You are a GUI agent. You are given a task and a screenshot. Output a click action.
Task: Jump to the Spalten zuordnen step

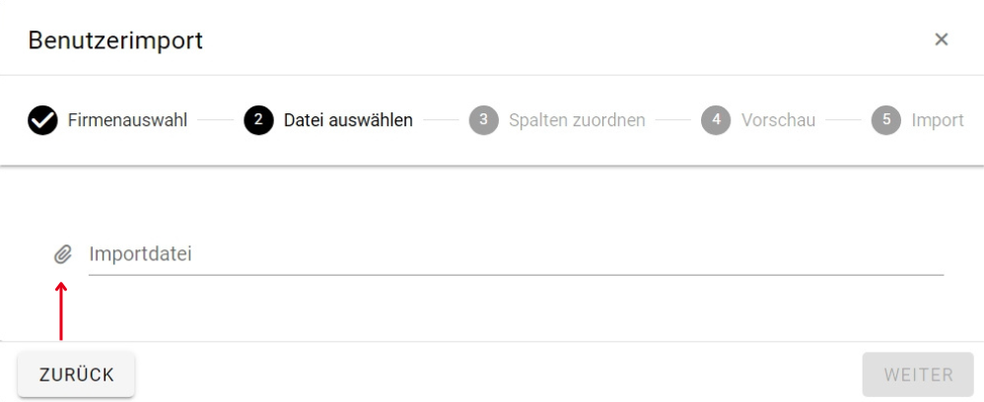click(577, 120)
